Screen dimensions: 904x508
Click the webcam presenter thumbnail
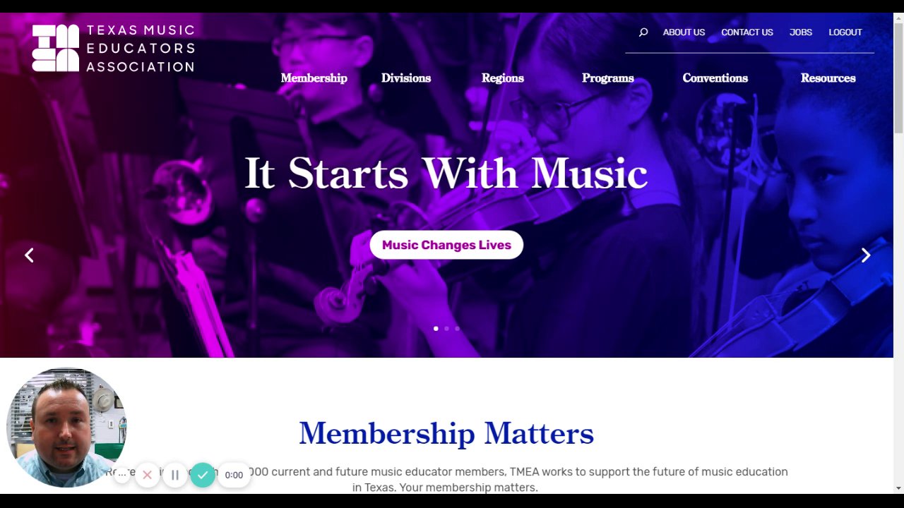(x=66, y=427)
